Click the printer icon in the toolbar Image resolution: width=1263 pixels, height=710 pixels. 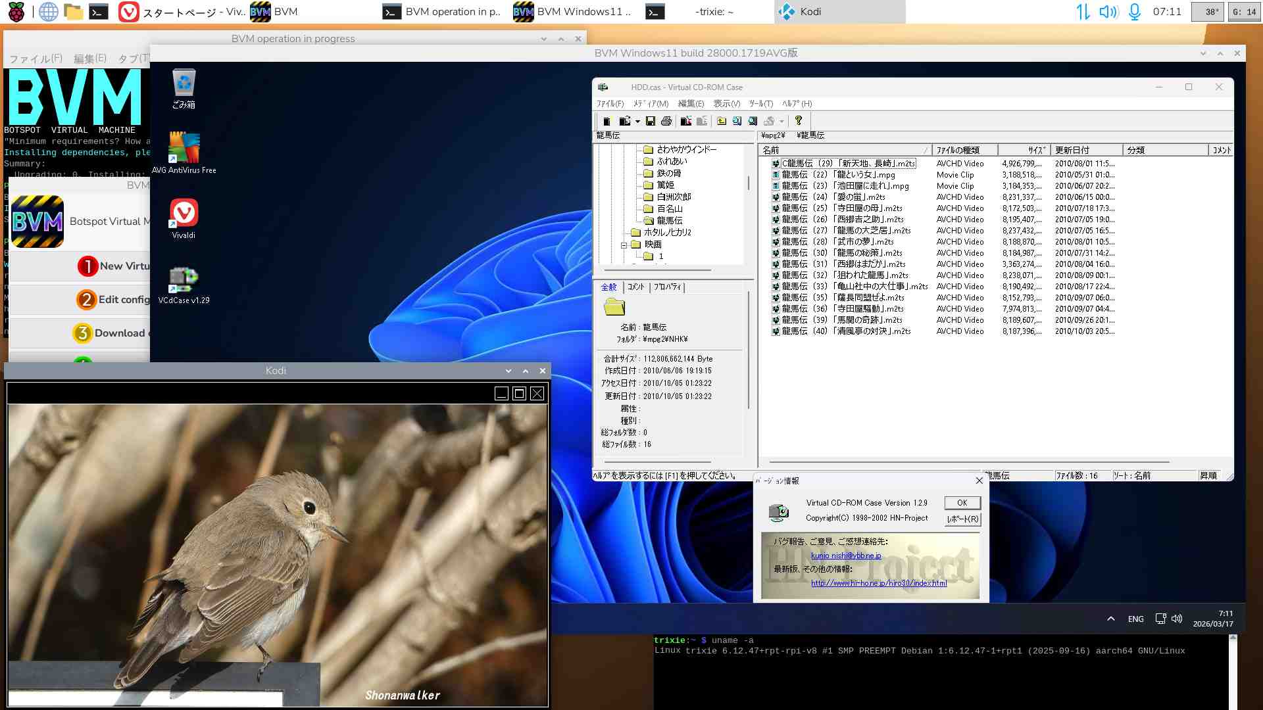(x=666, y=121)
